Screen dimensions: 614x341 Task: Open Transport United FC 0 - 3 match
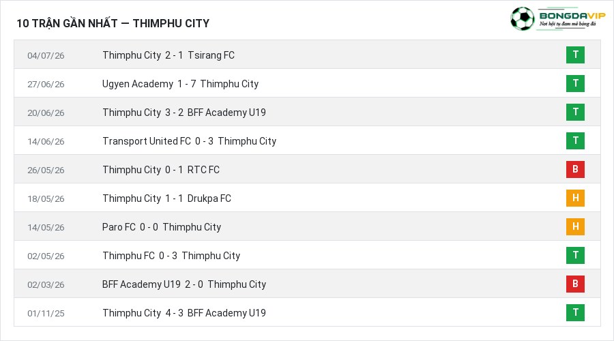189,141
